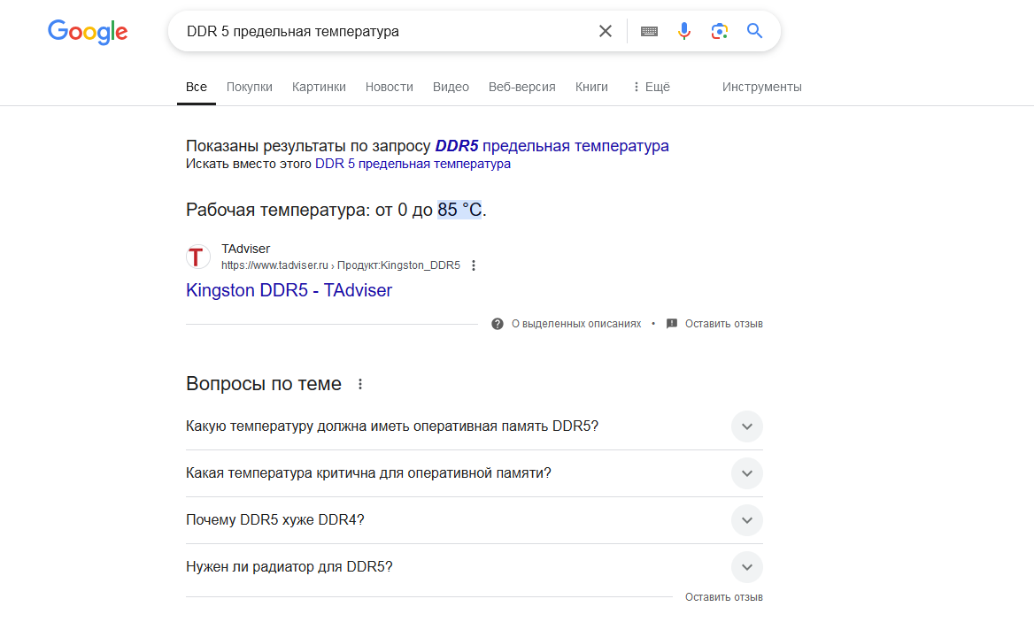1034x622 pixels.
Task: Open more options for Вопросы по теме
Action: (x=359, y=384)
